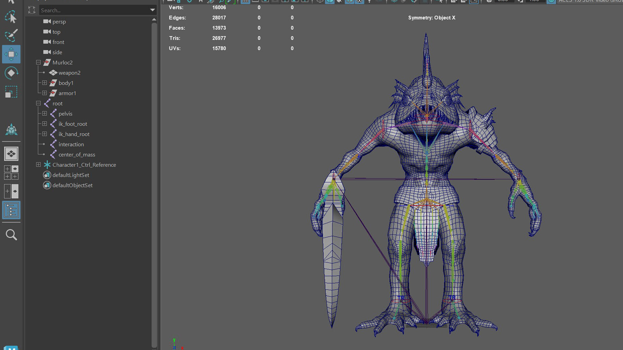Click the ik_hand_root joint icon

(53, 134)
